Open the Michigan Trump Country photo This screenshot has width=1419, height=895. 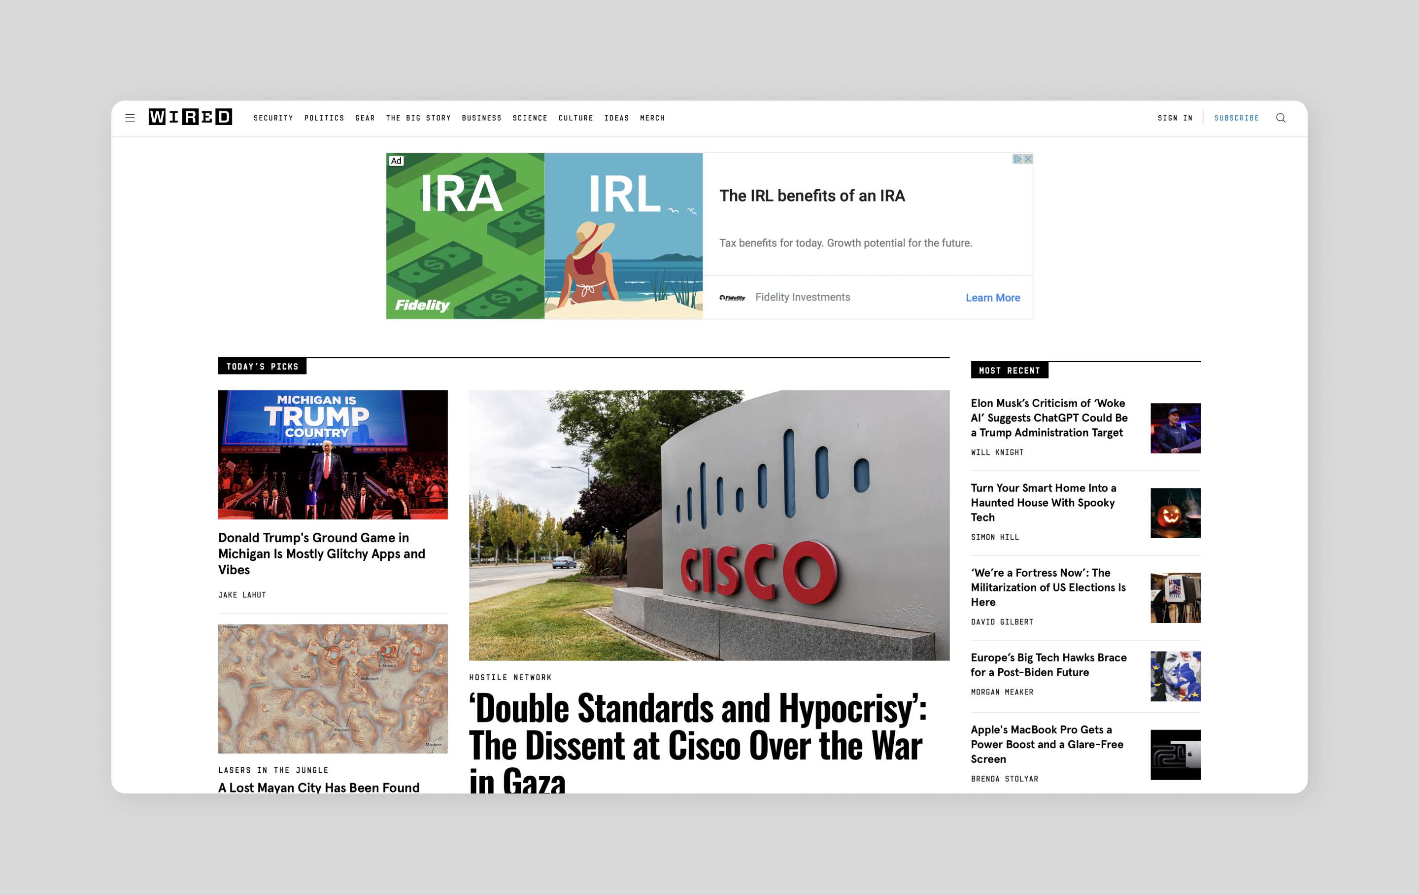point(333,454)
